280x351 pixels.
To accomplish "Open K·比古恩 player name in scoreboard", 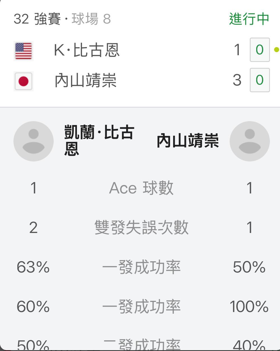I will pos(87,50).
